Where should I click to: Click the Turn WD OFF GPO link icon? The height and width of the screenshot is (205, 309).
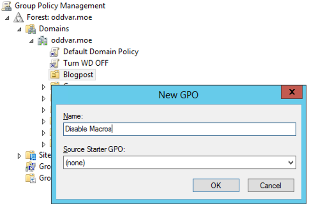pyautogui.click(x=54, y=63)
